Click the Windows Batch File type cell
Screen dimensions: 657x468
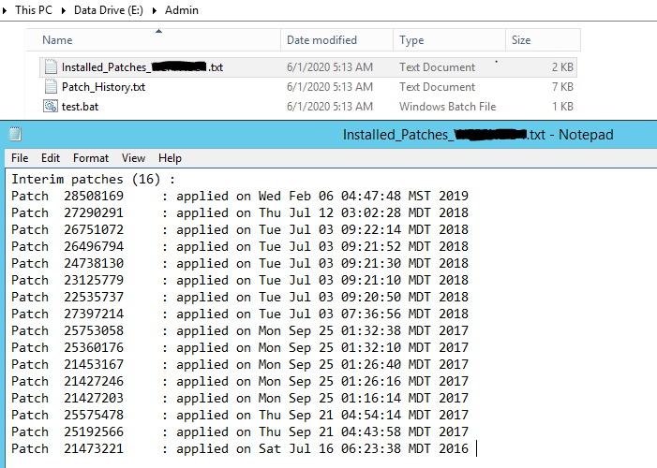pos(447,107)
